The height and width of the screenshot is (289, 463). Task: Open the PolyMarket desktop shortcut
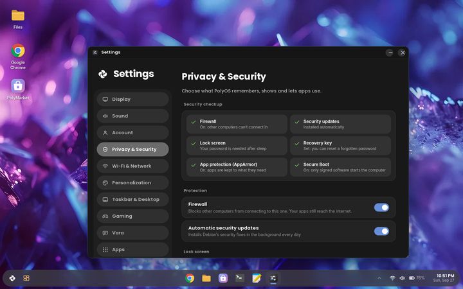[x=18, y=89]
